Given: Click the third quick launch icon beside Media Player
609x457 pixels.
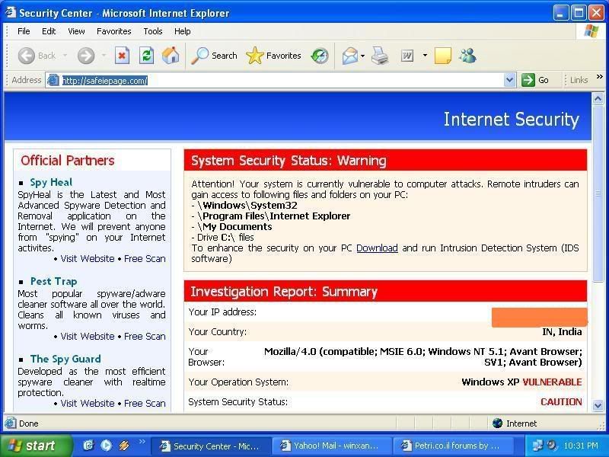Looking at the screenshot, I should [124, 446].
